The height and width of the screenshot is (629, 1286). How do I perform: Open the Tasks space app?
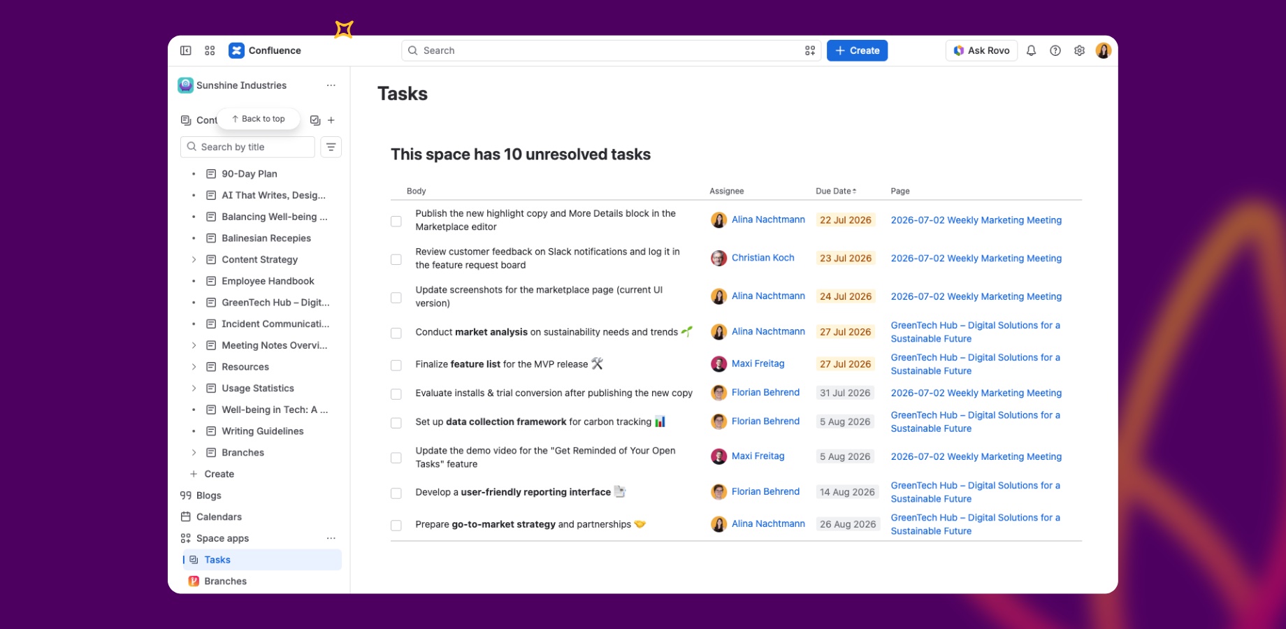click(x=262, y=560)
